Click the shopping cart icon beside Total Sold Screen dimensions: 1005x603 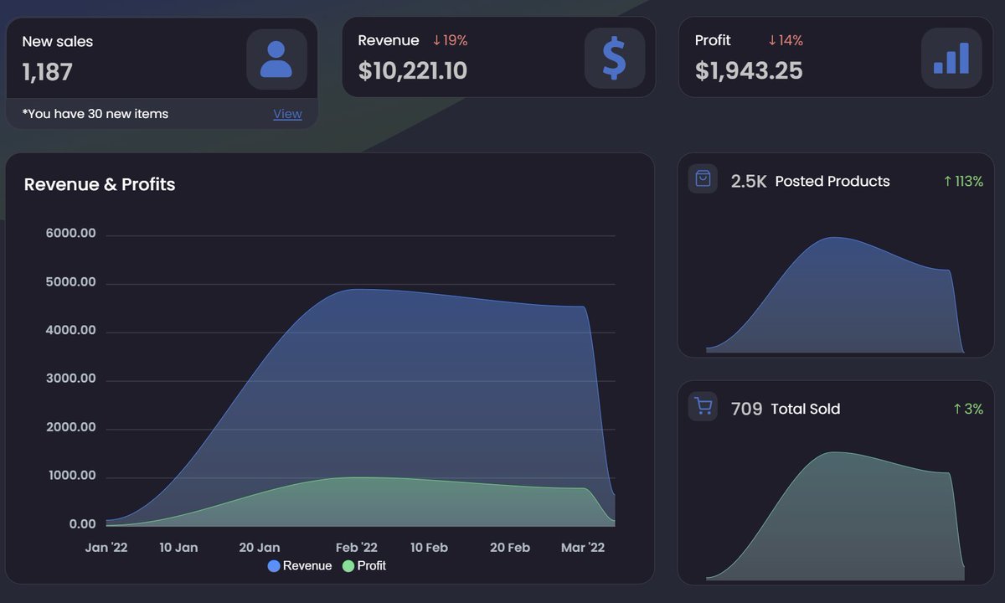click(703, 406)
